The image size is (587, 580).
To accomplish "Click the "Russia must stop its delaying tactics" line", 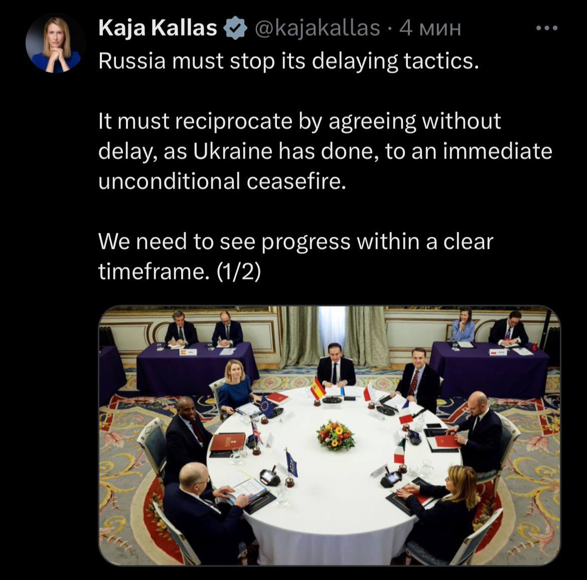I will click(x=288, y=61).
